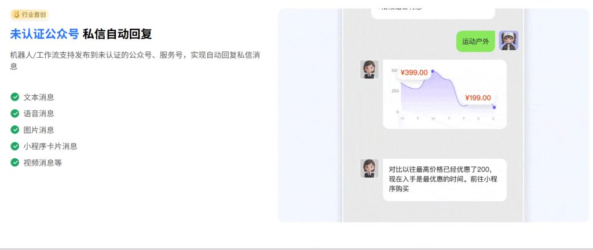Select the 小程序卡片消息 list item
The image size is (593, 250).
point(50,146)
